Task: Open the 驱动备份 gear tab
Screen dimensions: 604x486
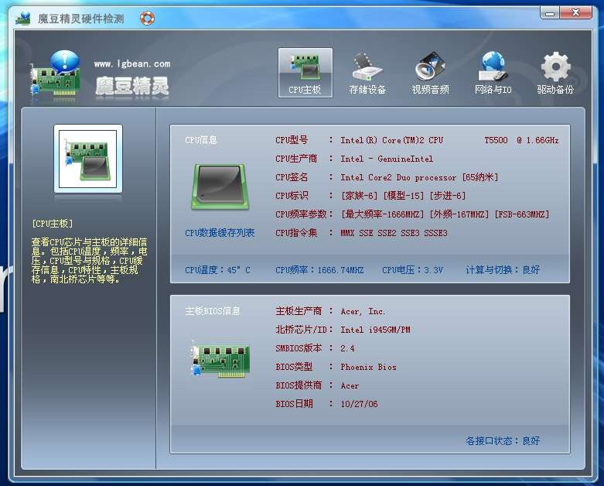Action: pyautogui.click(x=555, y=73)
